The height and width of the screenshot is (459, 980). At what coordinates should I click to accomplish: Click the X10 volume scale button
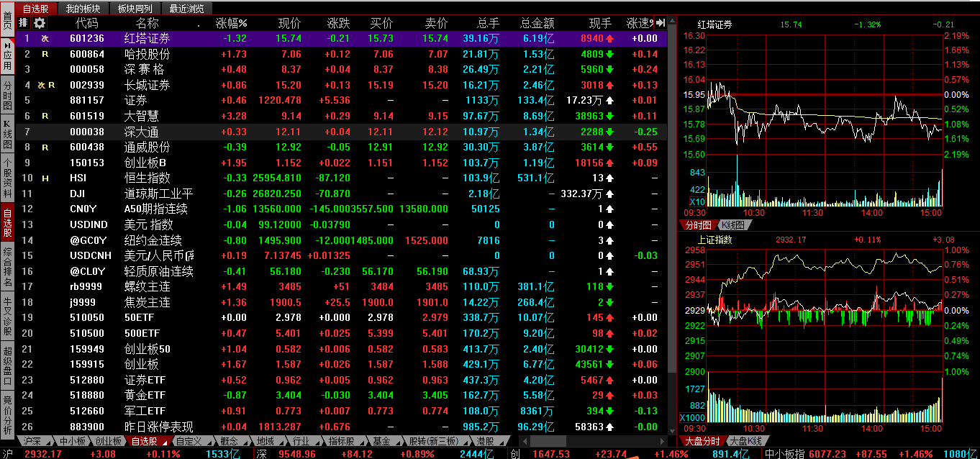click(x=697, y=202)
